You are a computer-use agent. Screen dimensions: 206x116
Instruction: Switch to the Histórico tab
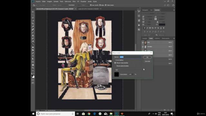pos(157,38)
